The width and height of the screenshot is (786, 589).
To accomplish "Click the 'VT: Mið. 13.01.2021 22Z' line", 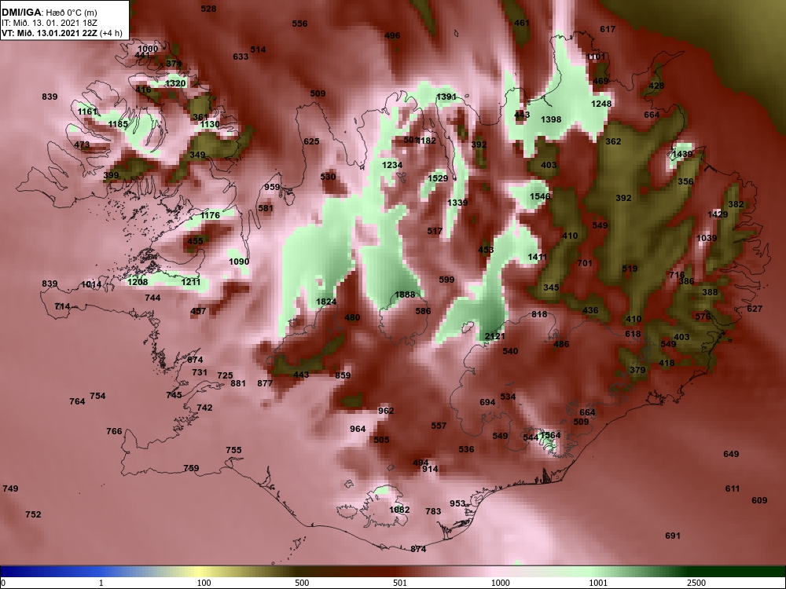I will point(50,34).
